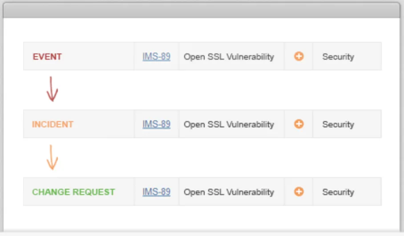
Task: Click the orange arrow below INCIDENT
Action: coord(52,157)
